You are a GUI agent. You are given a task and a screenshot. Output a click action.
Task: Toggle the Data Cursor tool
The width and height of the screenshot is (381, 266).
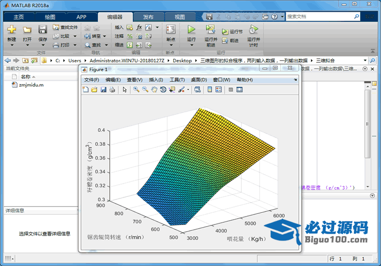coord(172,89)
